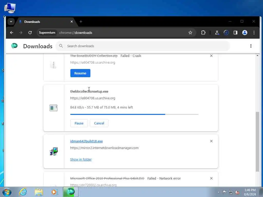Click the idman642build18.exe installer icon
The width and height of the screenshot is (263, 197).
tap(54, 151)
